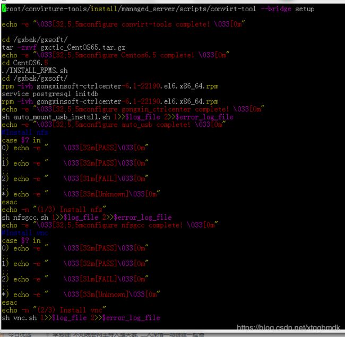
Task: Click the sh nfsgcc.sh command line
Action: click(x=87, y=217)
